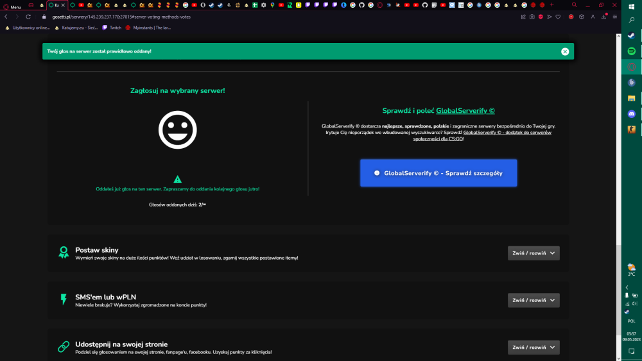
Task: Click the red record extension icon
Action: pos(571,17)
